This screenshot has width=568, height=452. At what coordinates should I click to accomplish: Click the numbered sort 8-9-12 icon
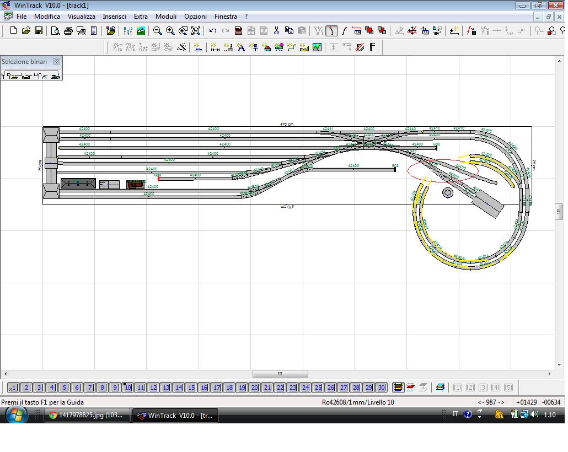click(x=128, y=31)
